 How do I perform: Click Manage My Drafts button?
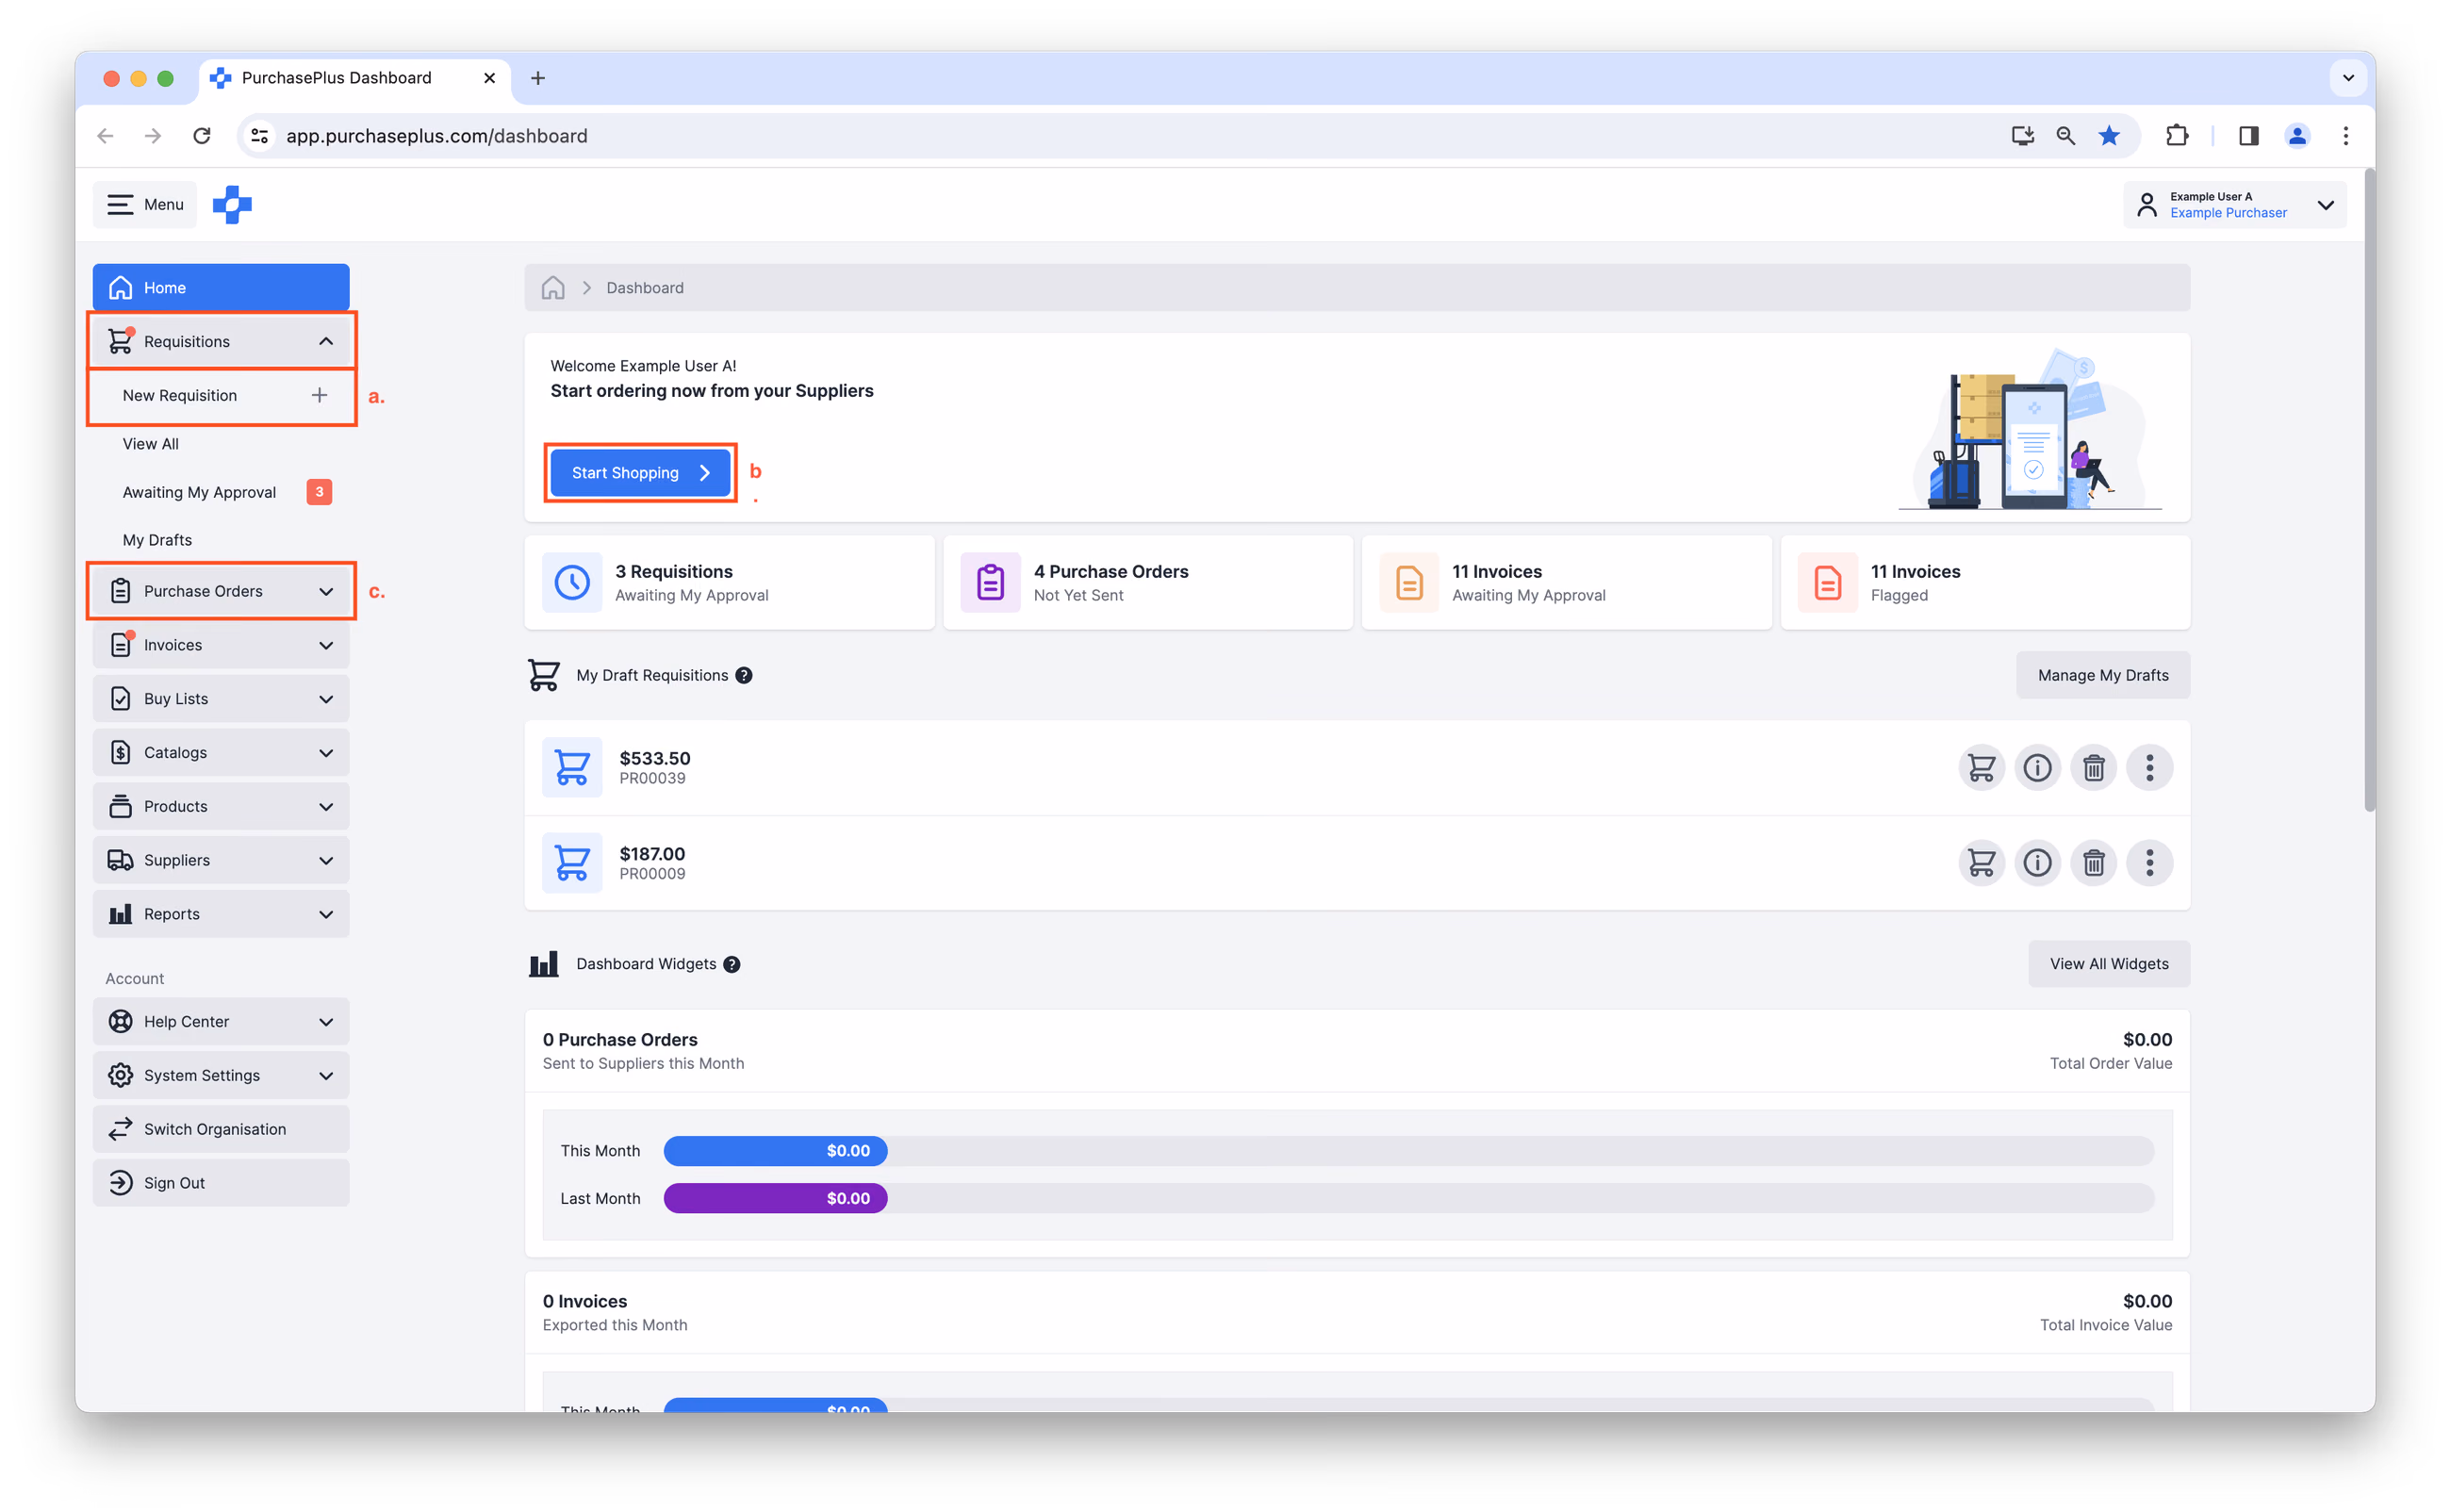tap(2102, 676)
